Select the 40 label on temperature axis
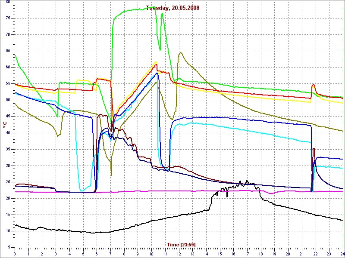Image resolution: width=345 pixels, height=258 pixels. click(8, 133)
